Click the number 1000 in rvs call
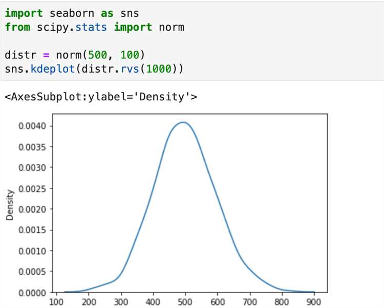Viewport: 384px width, 308px height. [159, 69]
